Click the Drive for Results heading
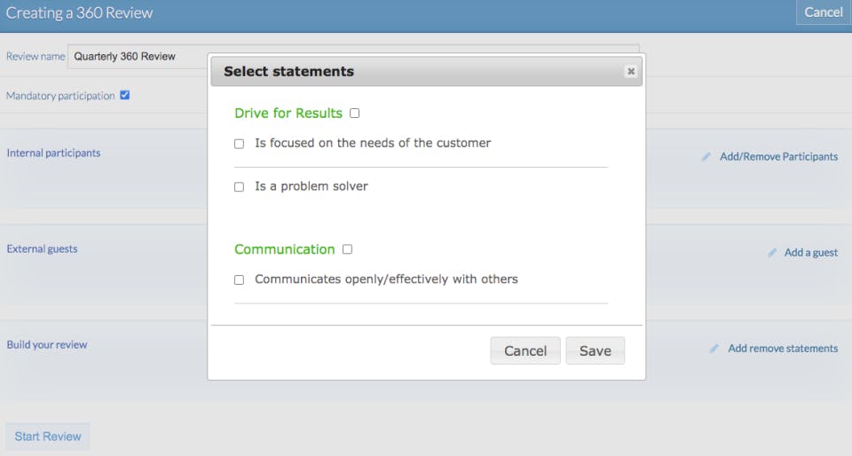The height and width of the screenshot is (456, 852). (288, 114)
